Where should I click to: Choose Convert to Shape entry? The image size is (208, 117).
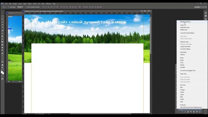click(185, 49)
